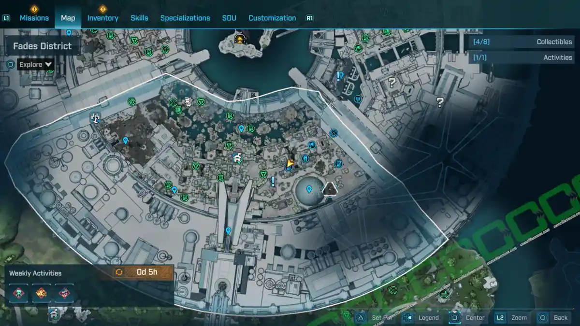580x326 pixels.
Task: Click the weekly activities refresh timer
Action: (143, 272)
